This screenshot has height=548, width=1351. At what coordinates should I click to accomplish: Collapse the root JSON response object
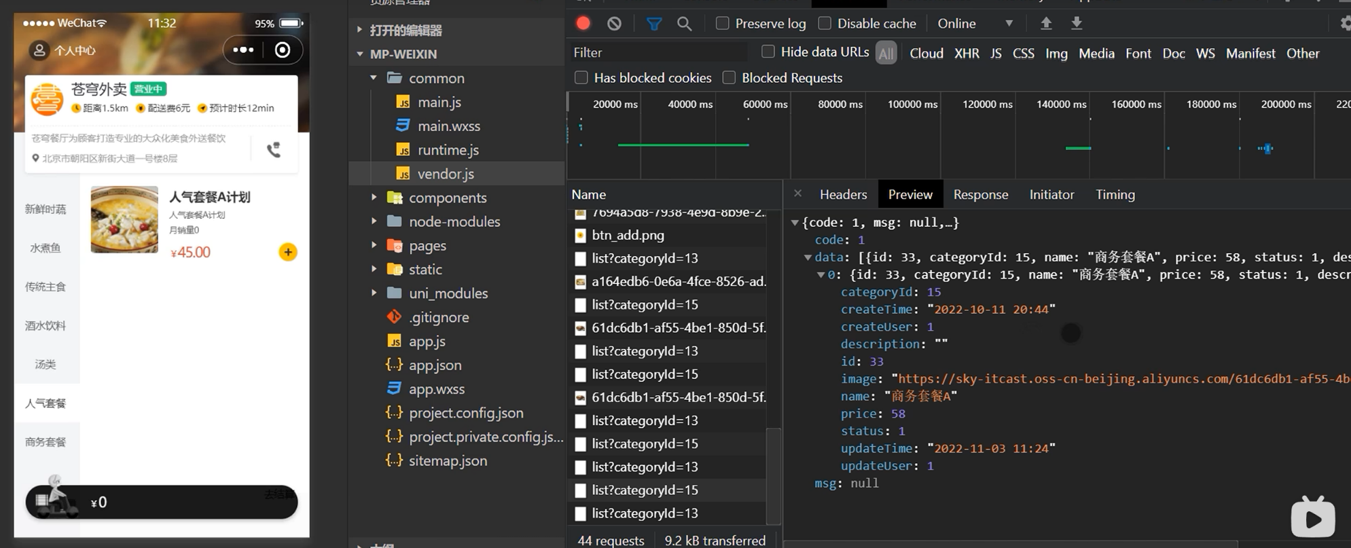[x=795, y=223]
